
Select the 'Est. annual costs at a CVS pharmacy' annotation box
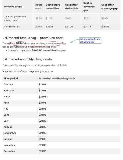(x=90, y=40)
